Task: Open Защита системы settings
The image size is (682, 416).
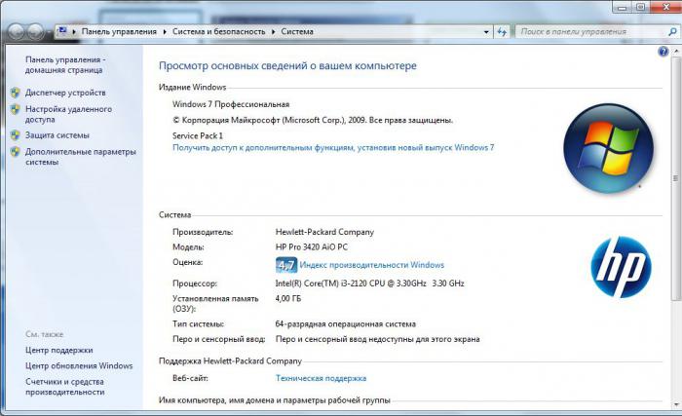Action: click(x=57, y=135)
